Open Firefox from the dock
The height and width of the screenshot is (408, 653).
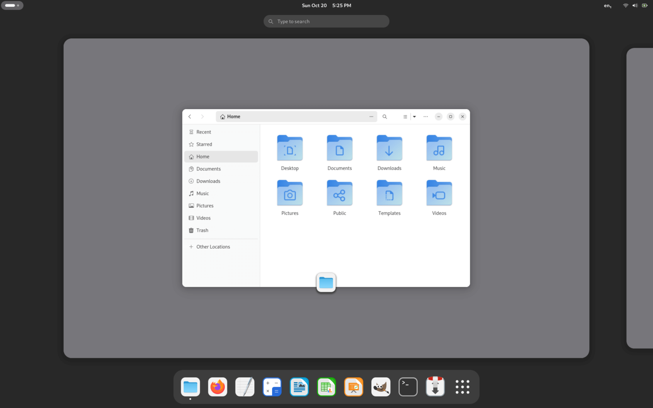click(218, 387)
